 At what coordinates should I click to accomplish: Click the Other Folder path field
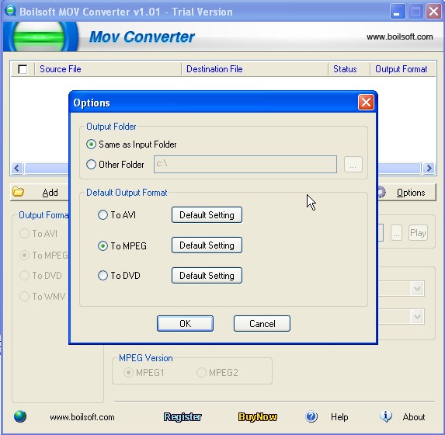coord(245,164)
